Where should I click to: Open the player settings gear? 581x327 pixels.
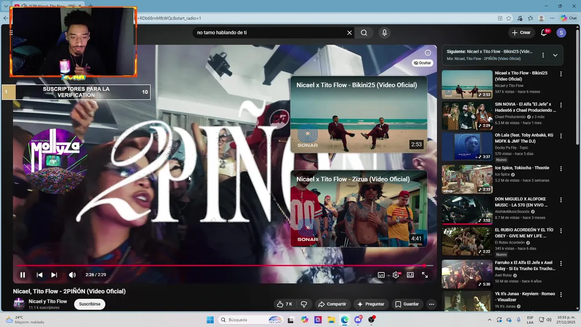[x=396, y=275]
